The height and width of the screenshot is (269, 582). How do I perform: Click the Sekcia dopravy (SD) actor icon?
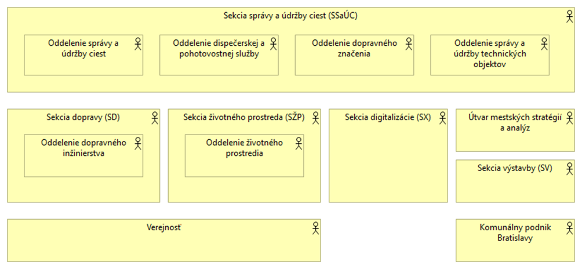pyautogui.click(x=155, y=118)
